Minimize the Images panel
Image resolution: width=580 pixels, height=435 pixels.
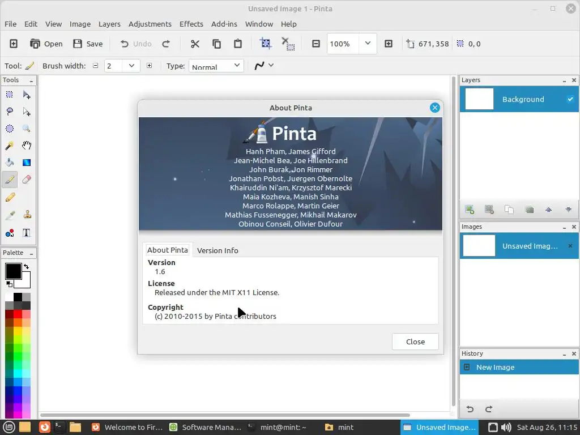[565, 227]
